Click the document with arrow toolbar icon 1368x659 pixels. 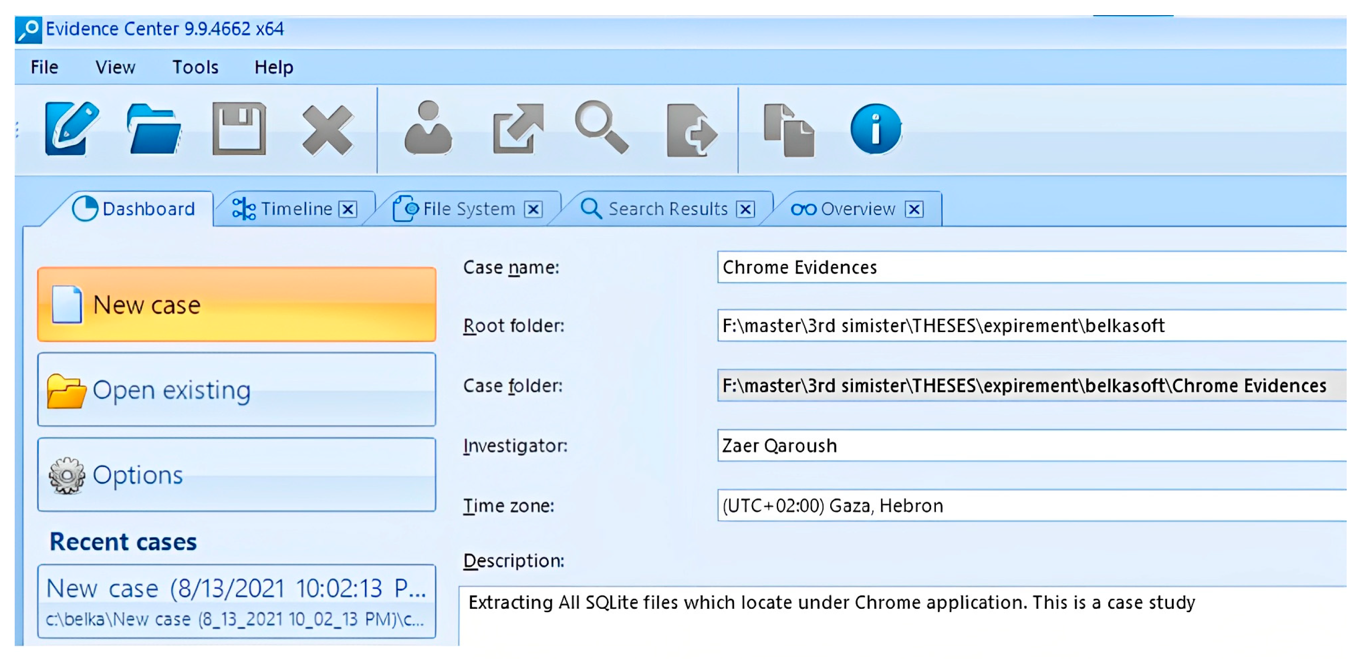point(692,130)
